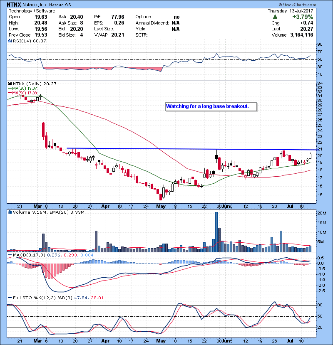This screenshot has height=345, width=333.
Task: Click the Technology / Software sector label
Action: point(32,11)
